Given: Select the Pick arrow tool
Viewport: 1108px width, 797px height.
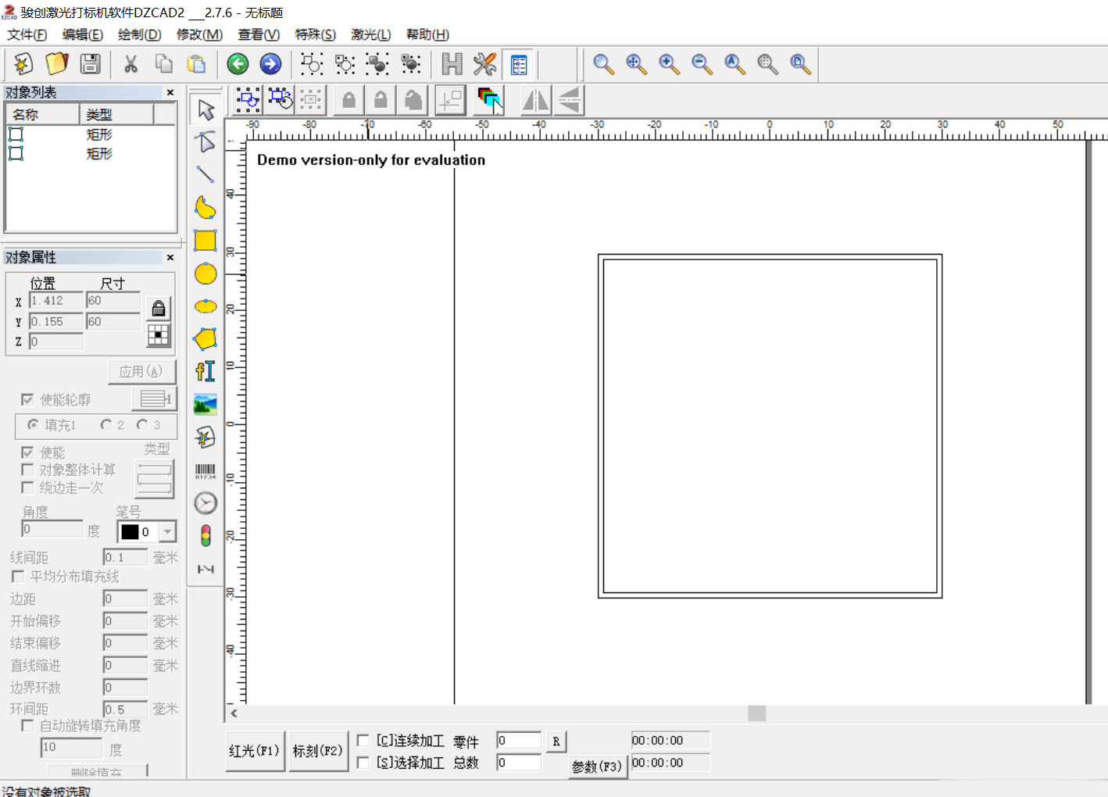Looking at the screenshot, I should point(206,109).
